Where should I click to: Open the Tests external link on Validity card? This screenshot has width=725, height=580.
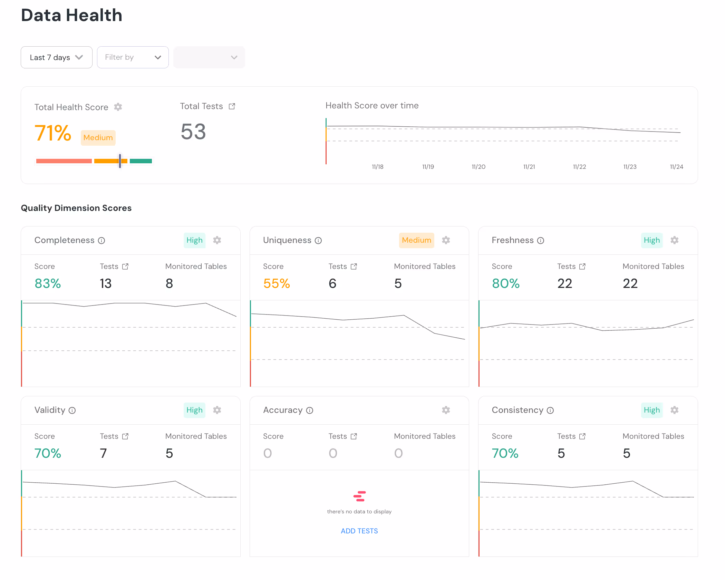click(x=125, y=436)
